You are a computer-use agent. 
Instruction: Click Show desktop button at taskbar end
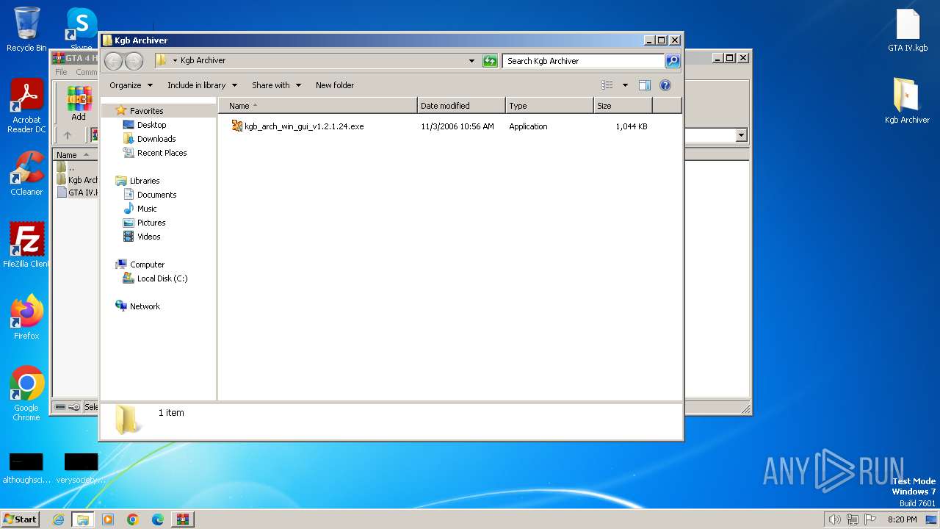click(x=931, y=519)
